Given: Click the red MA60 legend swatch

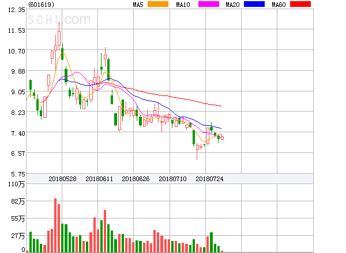Looking at the screenshot, I should pos(300,4).
